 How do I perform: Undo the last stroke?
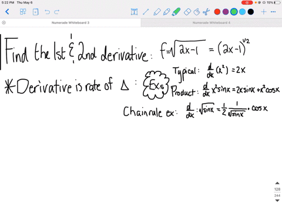coord(47,12)
